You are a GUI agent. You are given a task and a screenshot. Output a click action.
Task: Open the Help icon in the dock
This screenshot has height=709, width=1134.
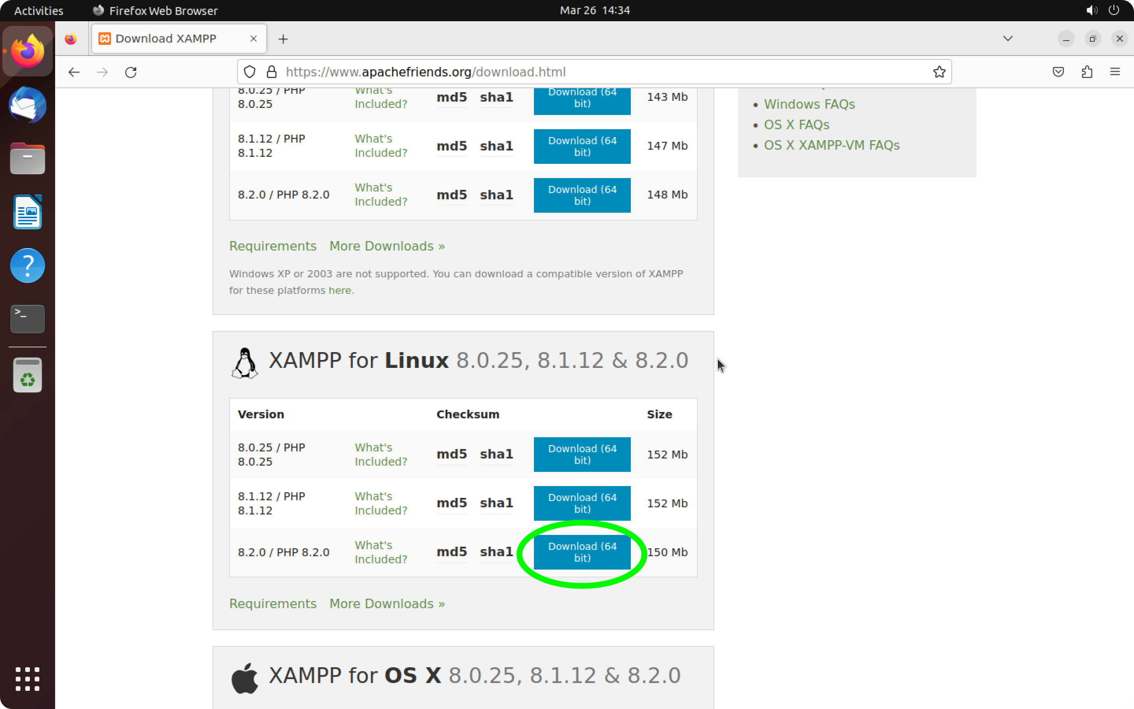click(27, 265)
